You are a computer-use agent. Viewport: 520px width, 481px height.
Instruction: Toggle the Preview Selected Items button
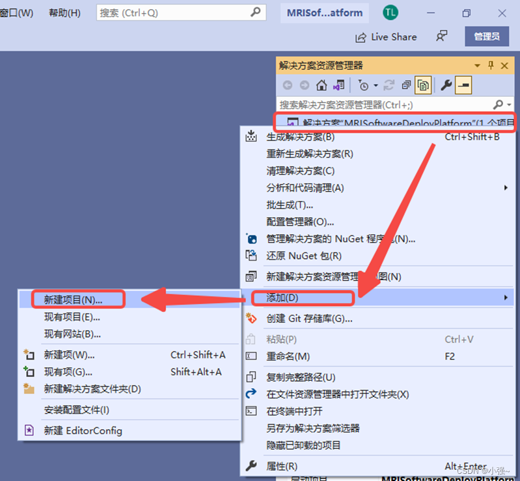click(x=463, y=85)
